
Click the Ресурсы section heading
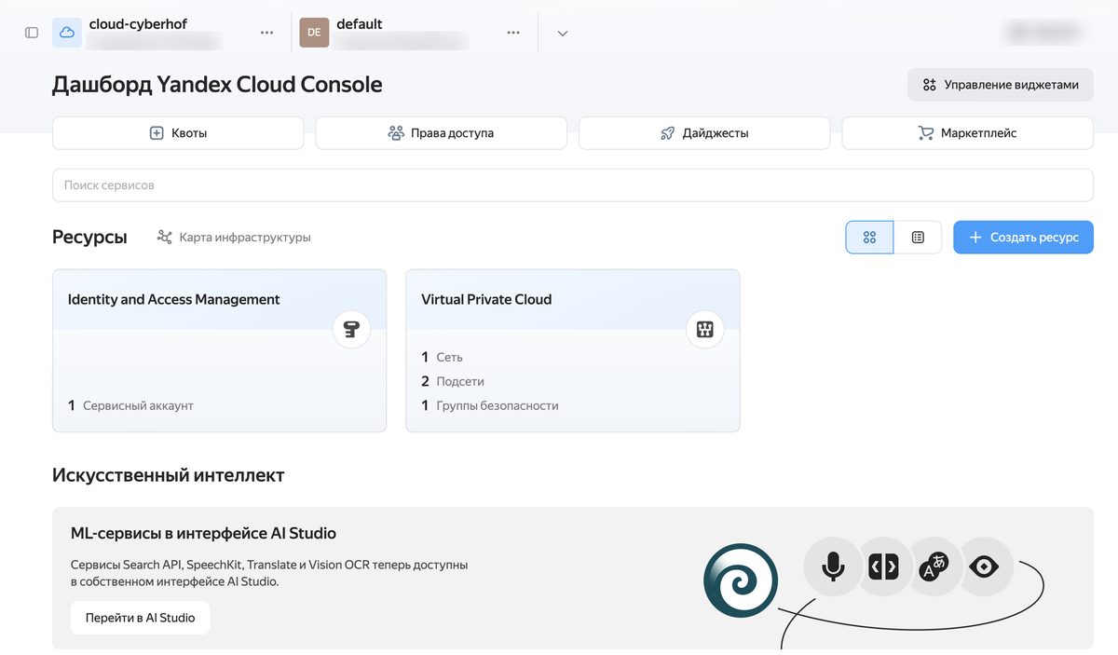point(89,237)
